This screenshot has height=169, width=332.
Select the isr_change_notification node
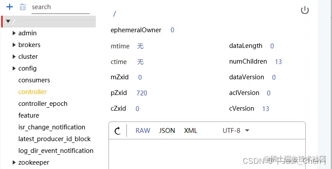click(52, 127)
